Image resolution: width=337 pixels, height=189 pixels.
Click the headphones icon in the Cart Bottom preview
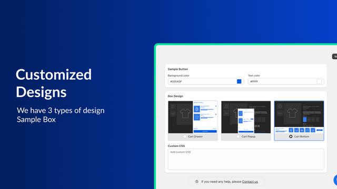pyautogui.click(x=280, y=106)
